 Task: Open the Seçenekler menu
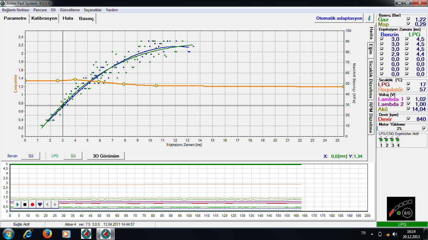tap(93, 10)
